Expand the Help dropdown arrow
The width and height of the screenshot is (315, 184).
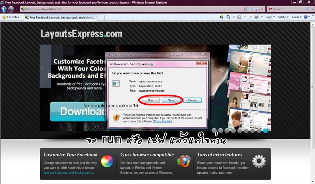309,17
